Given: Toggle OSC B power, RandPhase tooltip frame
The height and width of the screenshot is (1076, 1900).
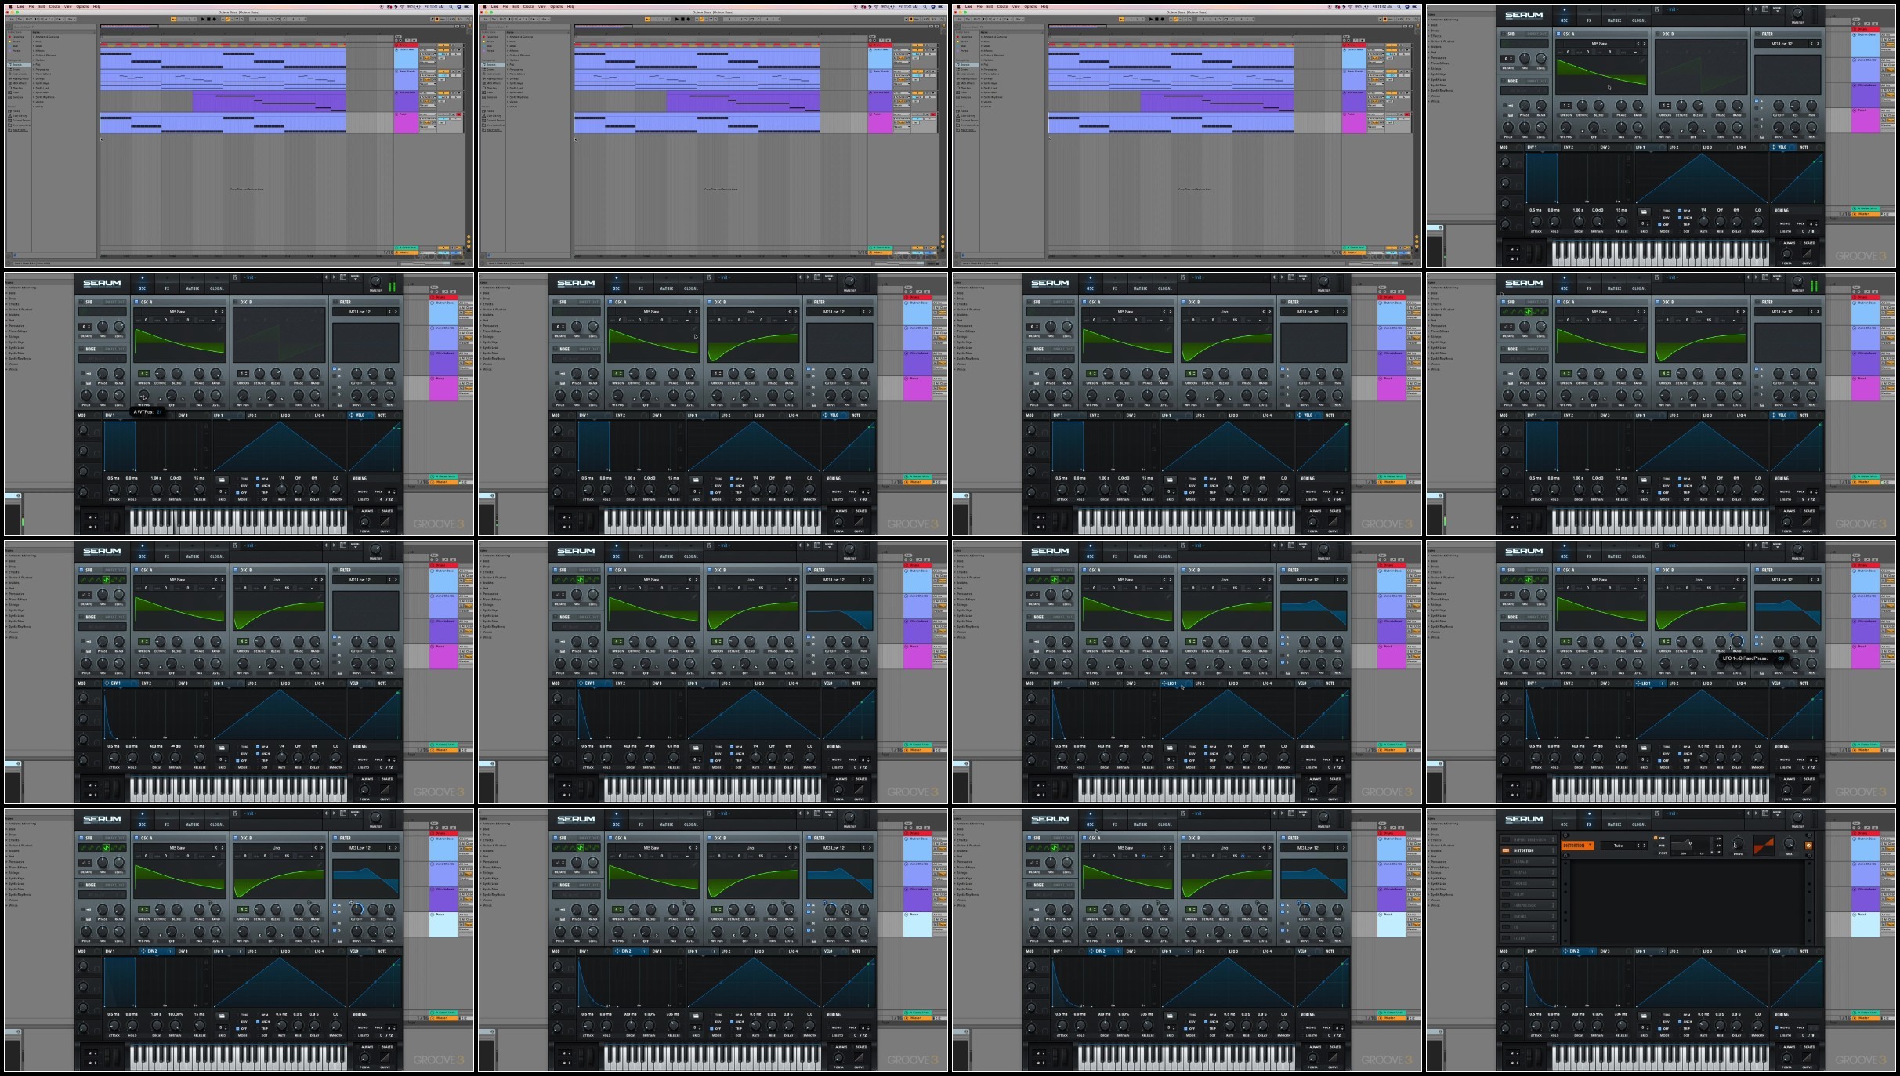Looking at the screenshot, I should [x=1658, y=570].
